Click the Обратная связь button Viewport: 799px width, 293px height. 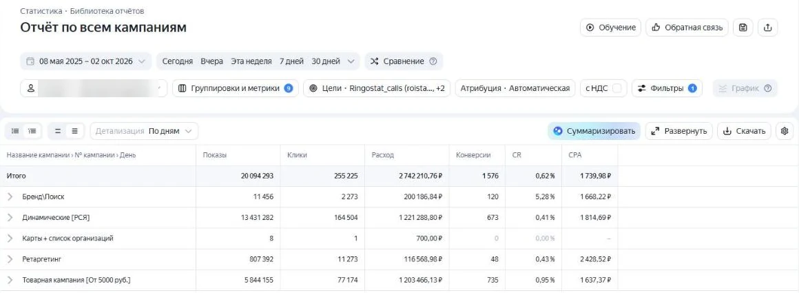pos(687,28)
